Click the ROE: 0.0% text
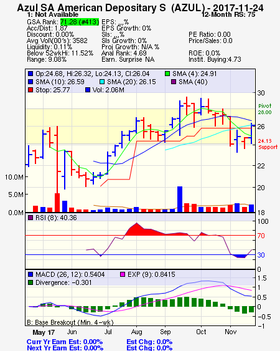Viewport: 280px width, 351px height. coord(204,53)
